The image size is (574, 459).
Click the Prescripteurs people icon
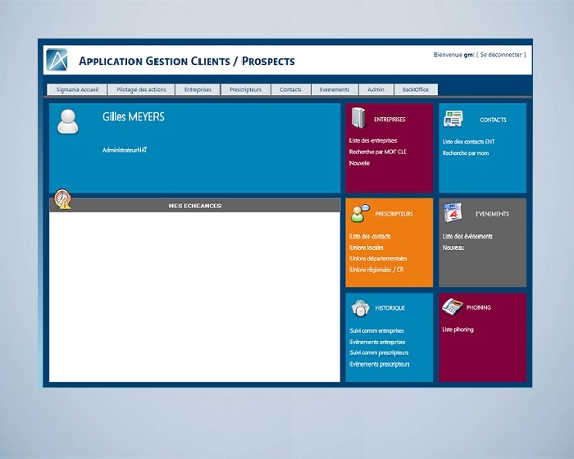tap(359, 214)
